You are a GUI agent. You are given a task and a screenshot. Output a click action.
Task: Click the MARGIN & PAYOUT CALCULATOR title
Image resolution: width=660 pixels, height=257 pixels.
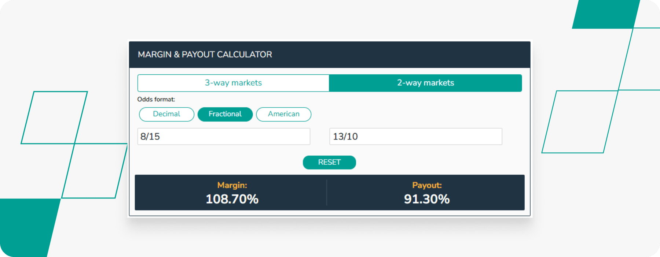tap(205, 54)
